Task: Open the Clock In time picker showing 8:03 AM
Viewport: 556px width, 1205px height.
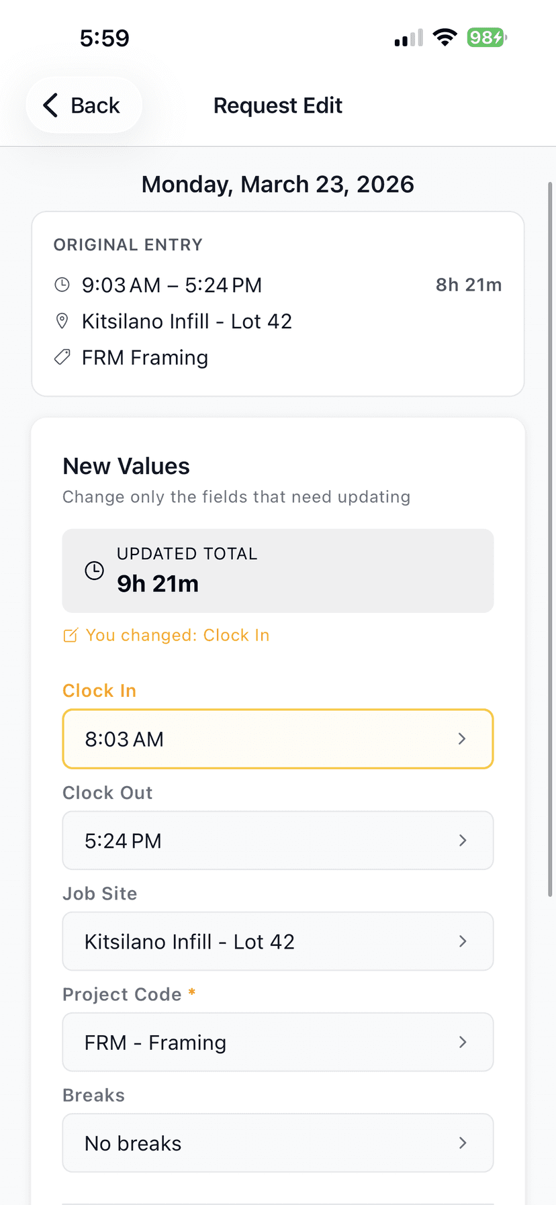Action: tap(278, 738)
